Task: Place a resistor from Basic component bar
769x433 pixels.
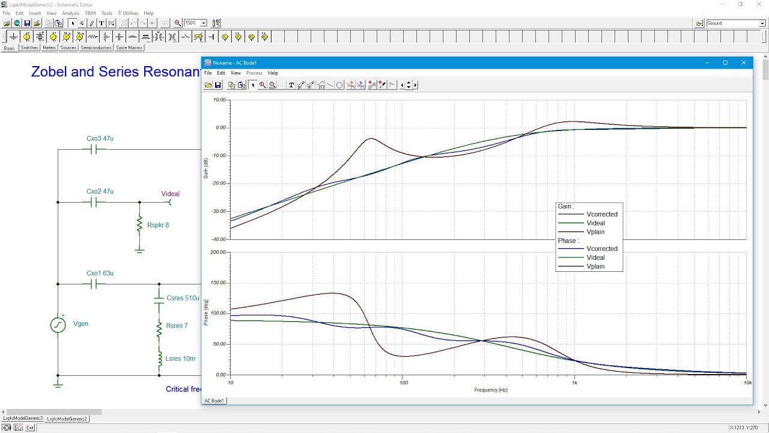Action: pos(93,37)
